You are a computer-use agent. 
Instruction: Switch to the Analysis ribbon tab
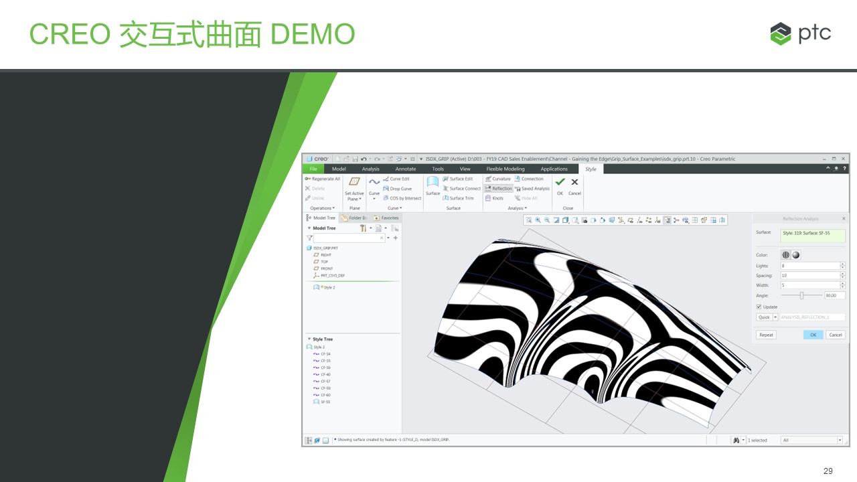click(x=370, y=169)
